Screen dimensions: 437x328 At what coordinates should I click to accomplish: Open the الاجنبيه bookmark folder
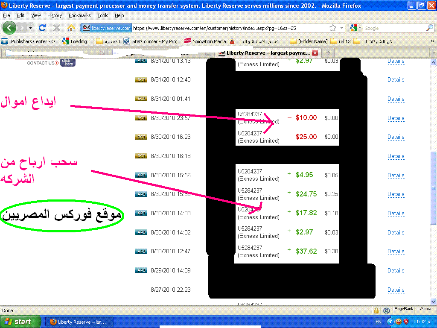click(x=108, y=41)
